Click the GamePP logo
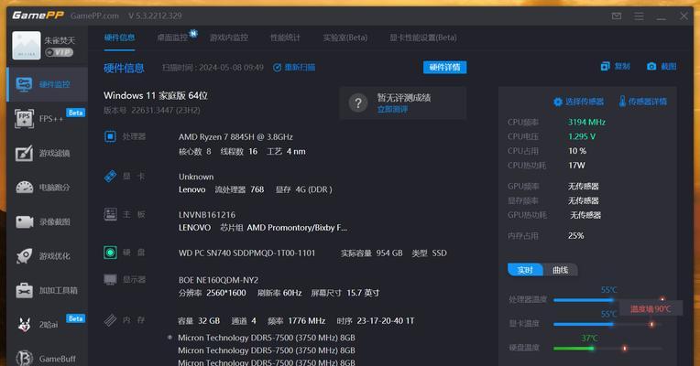 tap(38, 16)
